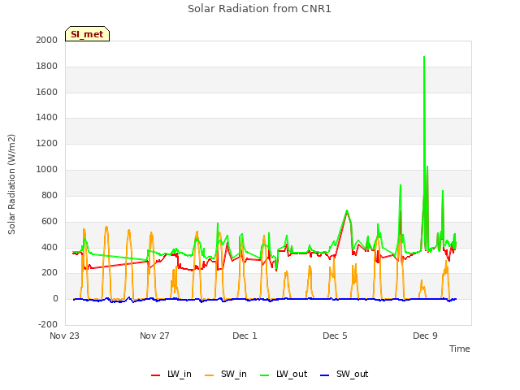520x390 pixels.
Task: Click the tallest green LW_out spike peak
Action: pyautogui.click(x=424, y=57)
